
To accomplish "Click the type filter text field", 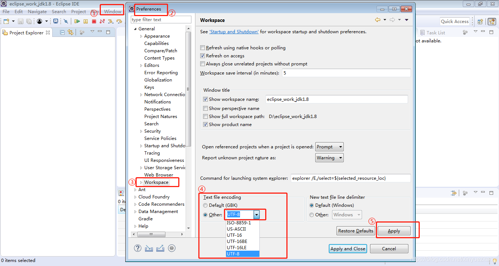I will point(161,20).
